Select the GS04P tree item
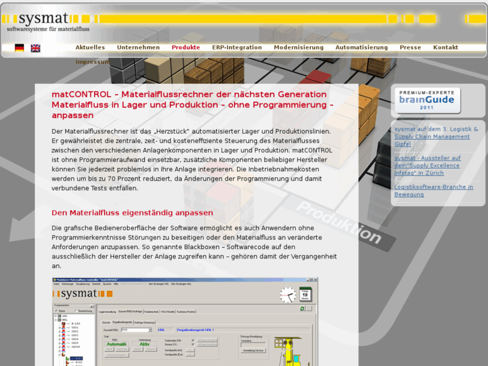The width and height of the screenshot is (488, 366). point(76,347)
